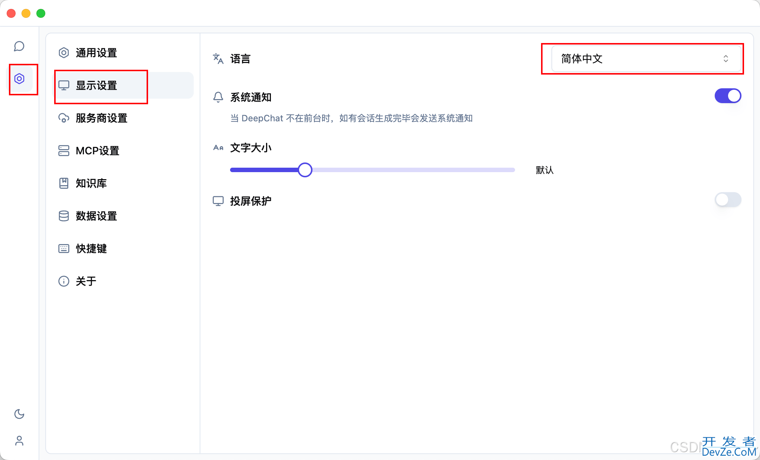Viewport: 760px width, 460px height.
Task: Click the 文字大小 label text
Action: 251,148
